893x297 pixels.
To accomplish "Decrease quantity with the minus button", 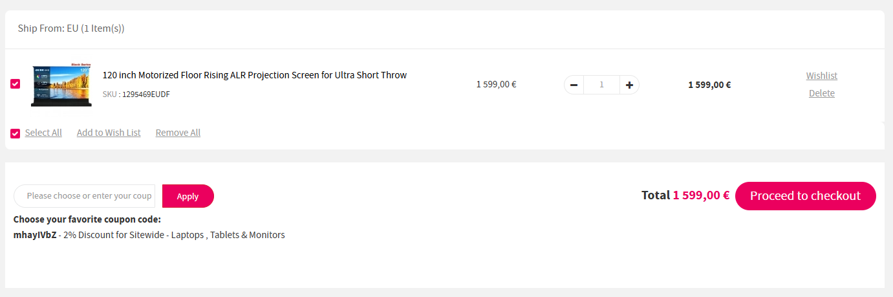I will point(574,85).
